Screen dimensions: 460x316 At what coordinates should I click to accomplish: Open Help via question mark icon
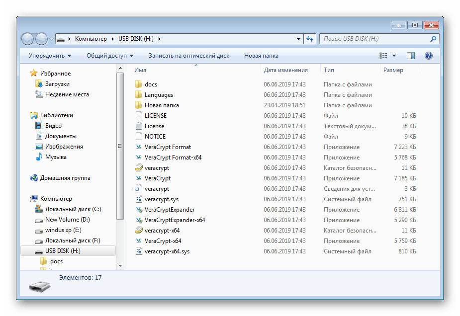[x=428, y=56]
